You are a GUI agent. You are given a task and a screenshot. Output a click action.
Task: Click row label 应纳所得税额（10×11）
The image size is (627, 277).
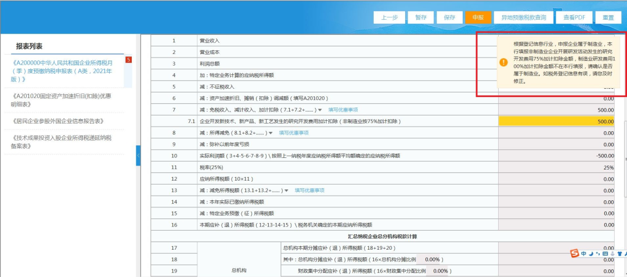point(226,179)
